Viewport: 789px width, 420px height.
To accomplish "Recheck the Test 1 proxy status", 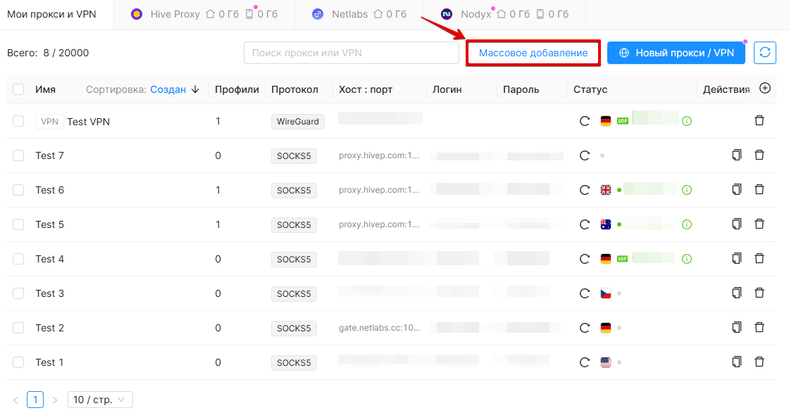I will (x=584, y=362).
